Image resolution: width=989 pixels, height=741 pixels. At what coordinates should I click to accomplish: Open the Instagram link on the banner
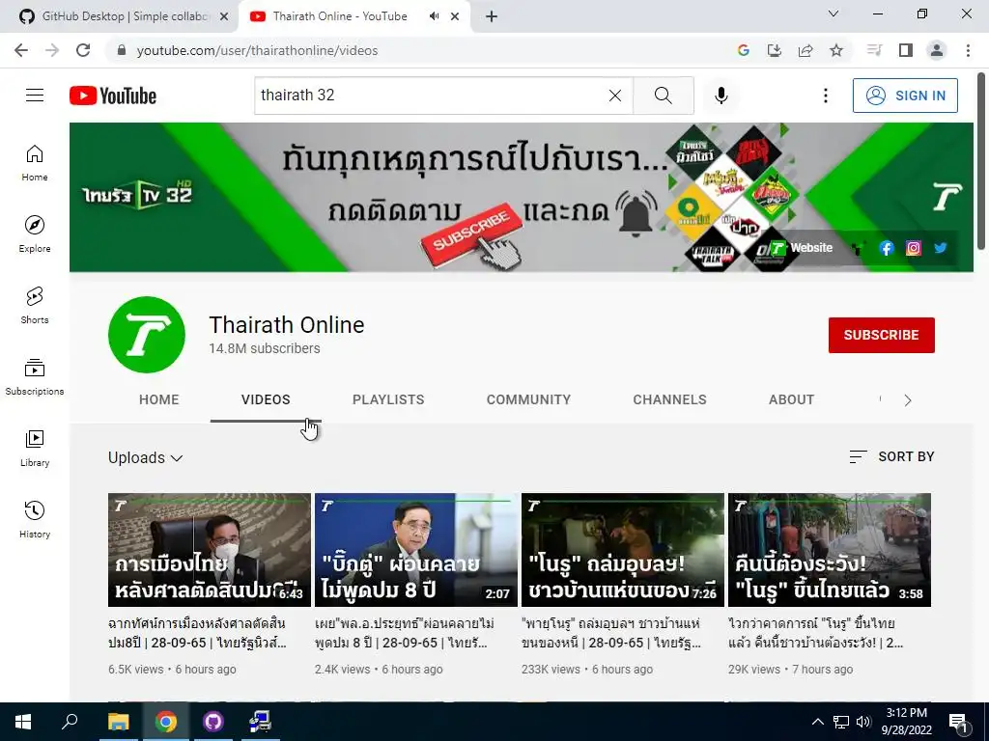pos(914,248)
